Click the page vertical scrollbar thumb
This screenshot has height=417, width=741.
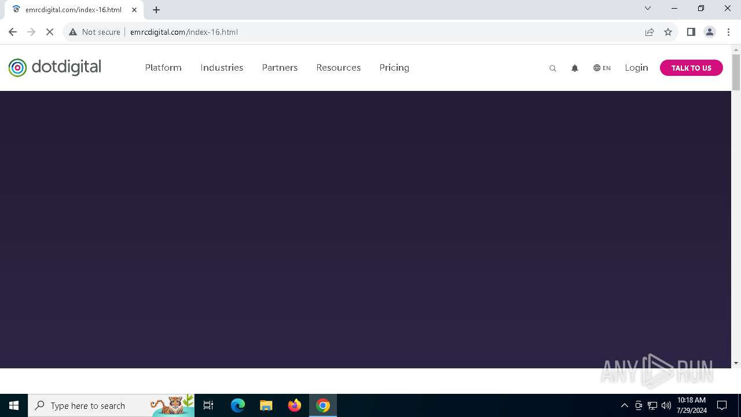736,72
